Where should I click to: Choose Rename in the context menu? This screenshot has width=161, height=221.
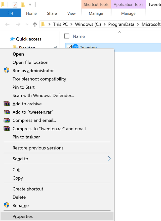[57, 206]
